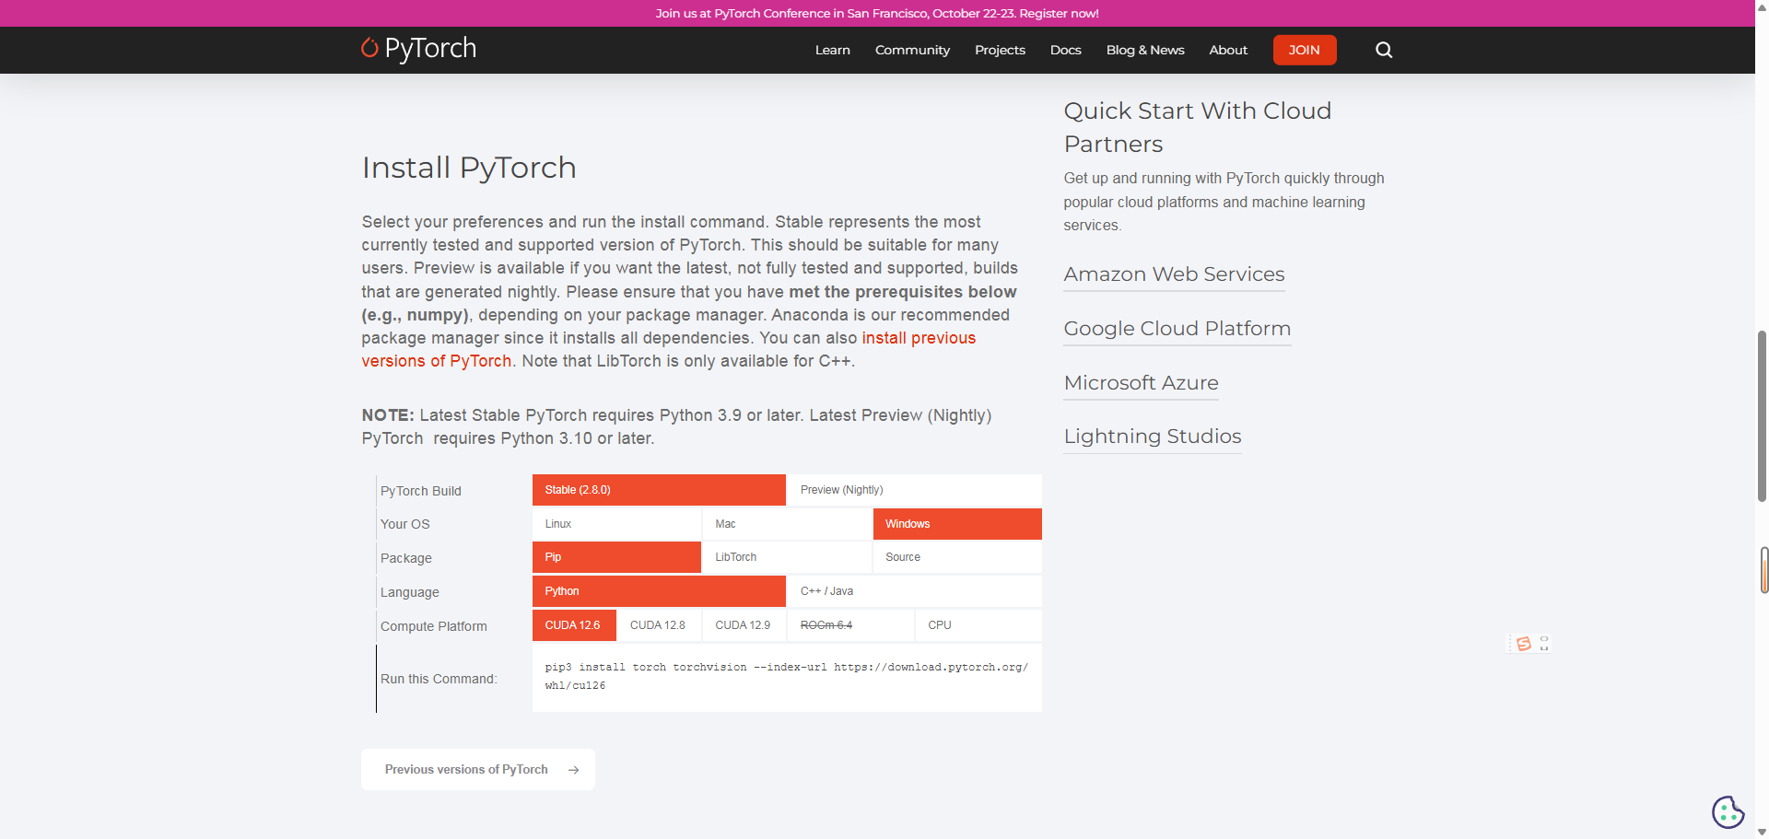Open Microsoft Azure link
Image resolution: width=1769 pixels, height=839 pixels.
(1141, 383)
